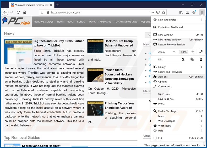Reset zoom via the 100% button
The width and height of the screenshot is (207, 148).
click(x=183, y=52)
